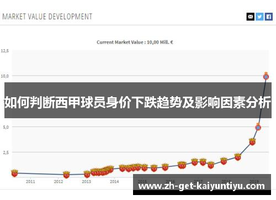Click the 10,0 y-axis label
This screenshot has height=200, width=276.
[x=5, y=76]
